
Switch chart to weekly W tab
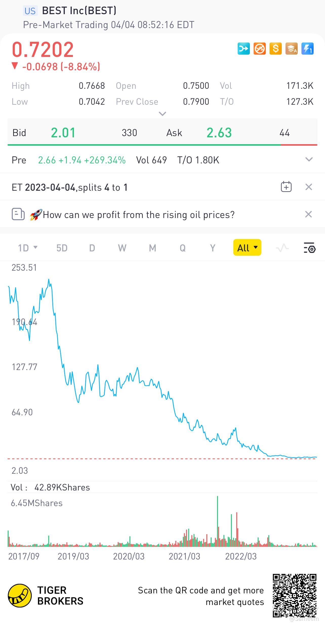coord(122,248)
